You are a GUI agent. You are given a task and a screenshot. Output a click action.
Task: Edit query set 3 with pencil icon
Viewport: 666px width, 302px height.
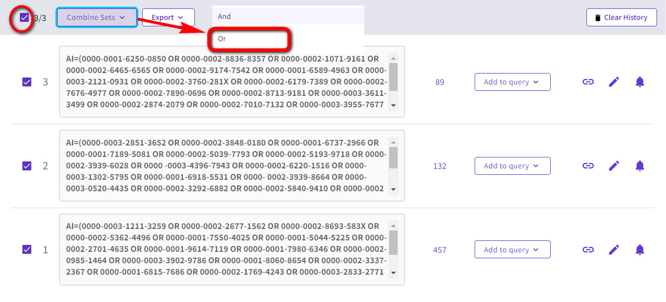pyautogui.click(x=614, y=82)
